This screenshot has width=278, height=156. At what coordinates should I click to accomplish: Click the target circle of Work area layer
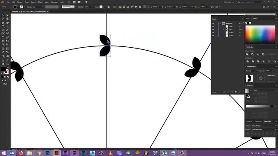[240, 23]
